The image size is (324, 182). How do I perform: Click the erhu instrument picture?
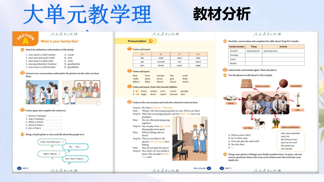click(298, 100)
